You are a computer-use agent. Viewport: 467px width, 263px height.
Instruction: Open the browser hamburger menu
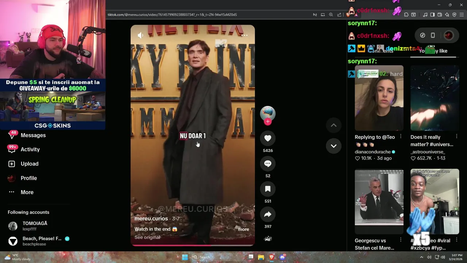(462, 15)
